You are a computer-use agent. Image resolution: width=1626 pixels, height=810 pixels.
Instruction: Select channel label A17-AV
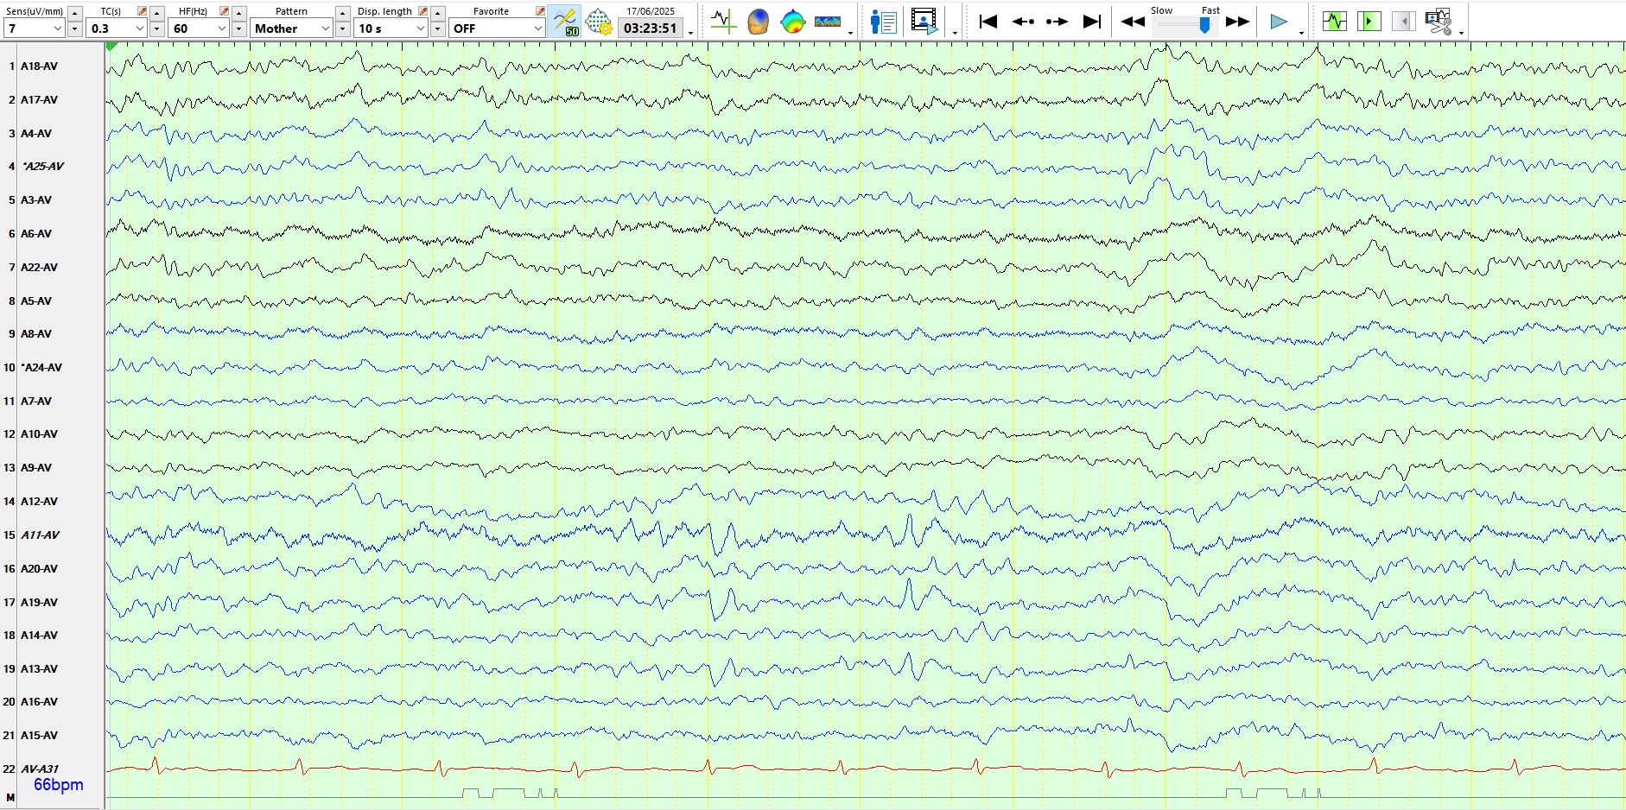coord(39,100)
